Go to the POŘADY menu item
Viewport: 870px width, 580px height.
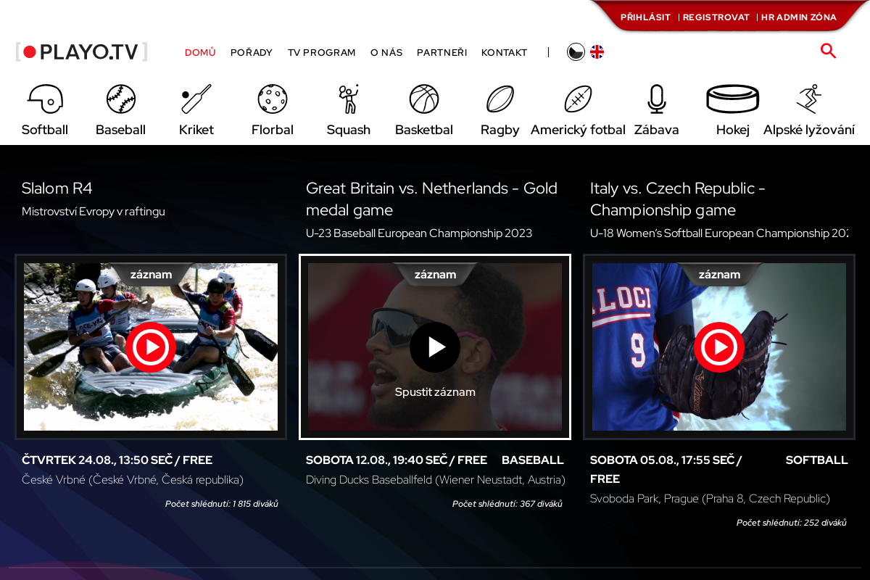[x=252, y=52]
